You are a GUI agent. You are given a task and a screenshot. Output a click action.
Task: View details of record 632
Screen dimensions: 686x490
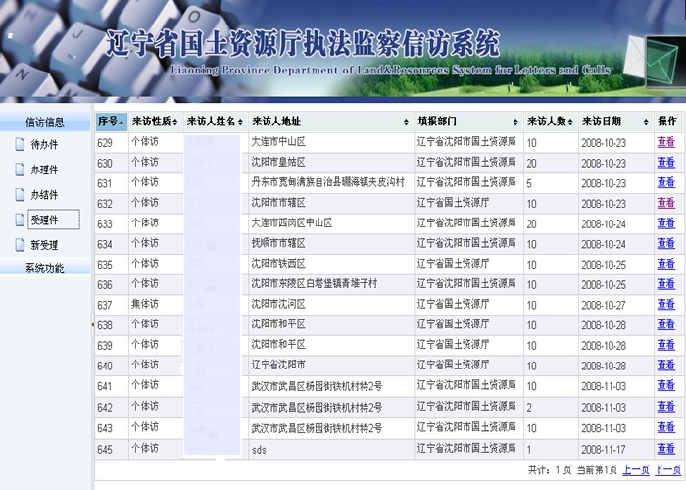coord(665,203)
